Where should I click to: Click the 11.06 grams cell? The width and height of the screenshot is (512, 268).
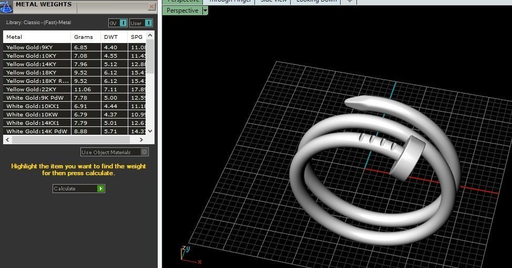click(86, 89)
